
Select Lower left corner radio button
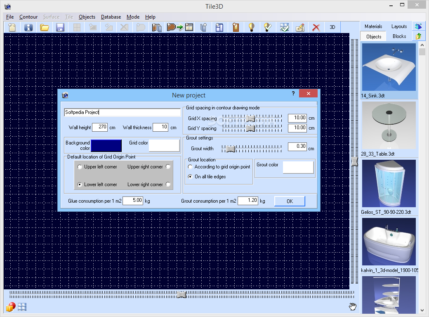point(80,185)
